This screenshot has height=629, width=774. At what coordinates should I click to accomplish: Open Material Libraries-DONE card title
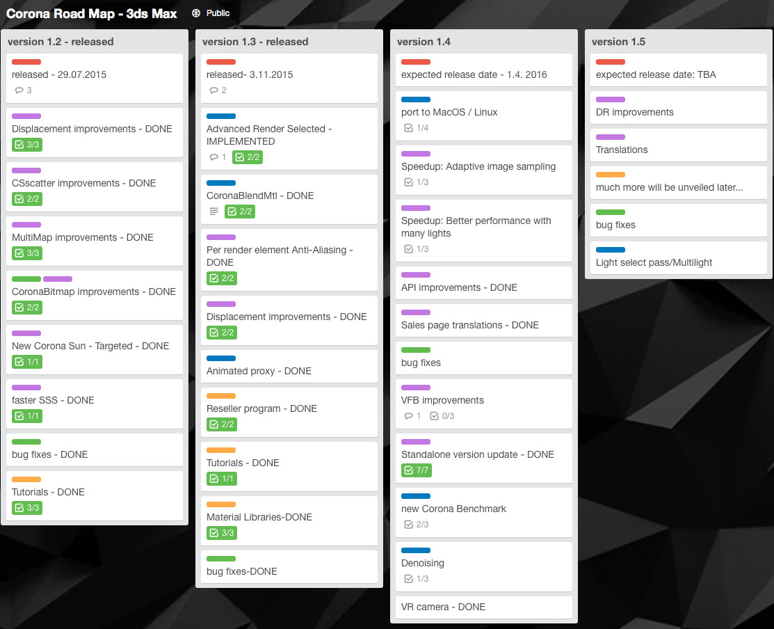[259, 518]
